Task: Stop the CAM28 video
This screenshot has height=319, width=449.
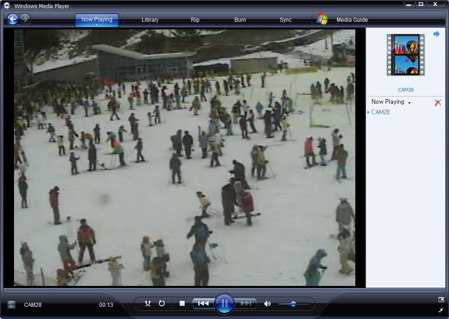Action: pyautogui.click(x=182, y=304)
